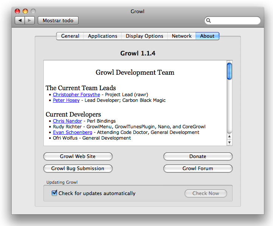
Task: Go back with the left arrow button
Action: pos(20,20)
